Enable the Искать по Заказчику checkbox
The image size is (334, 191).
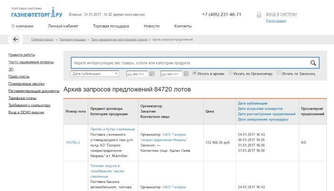click(279, 73)
